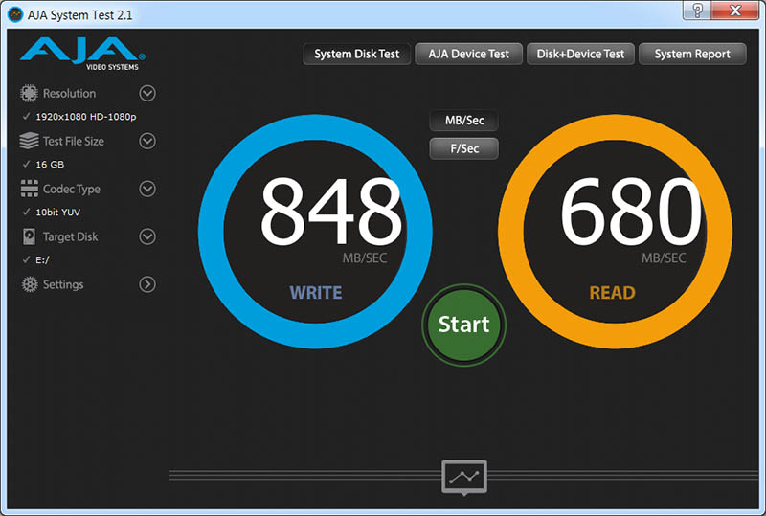Screen dimensions: 766x516
Task: Click the Target Disk label
Action: tap(70, 237)
